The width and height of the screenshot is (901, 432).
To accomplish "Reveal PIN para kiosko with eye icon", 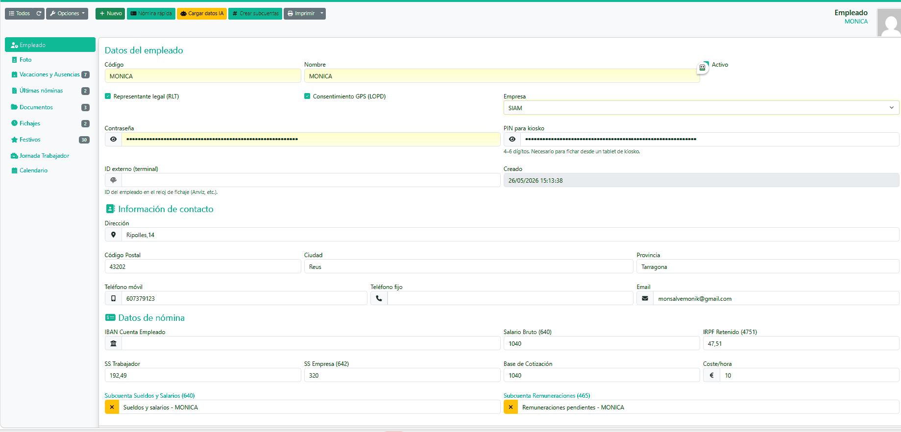I will point(512,139).
